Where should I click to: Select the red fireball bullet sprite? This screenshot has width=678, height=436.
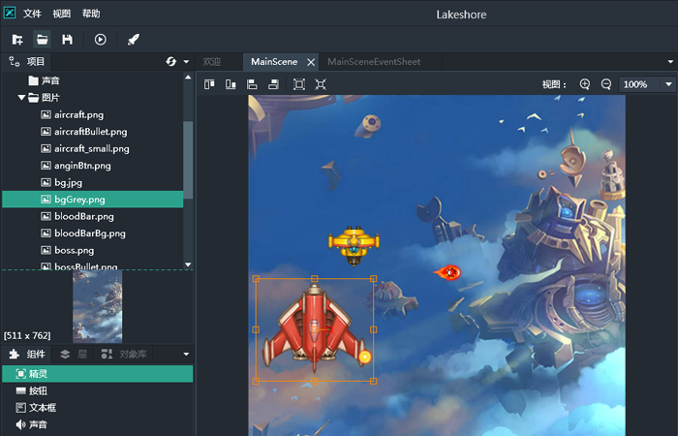(x=447, y=272)
